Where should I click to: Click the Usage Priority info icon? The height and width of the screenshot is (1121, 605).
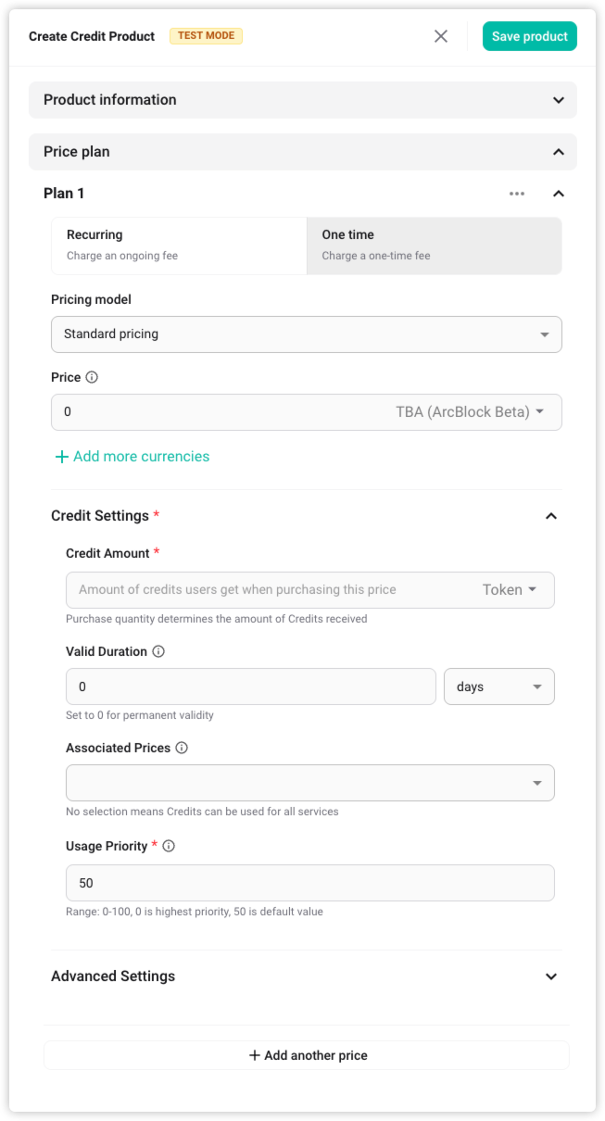[169, 846]
